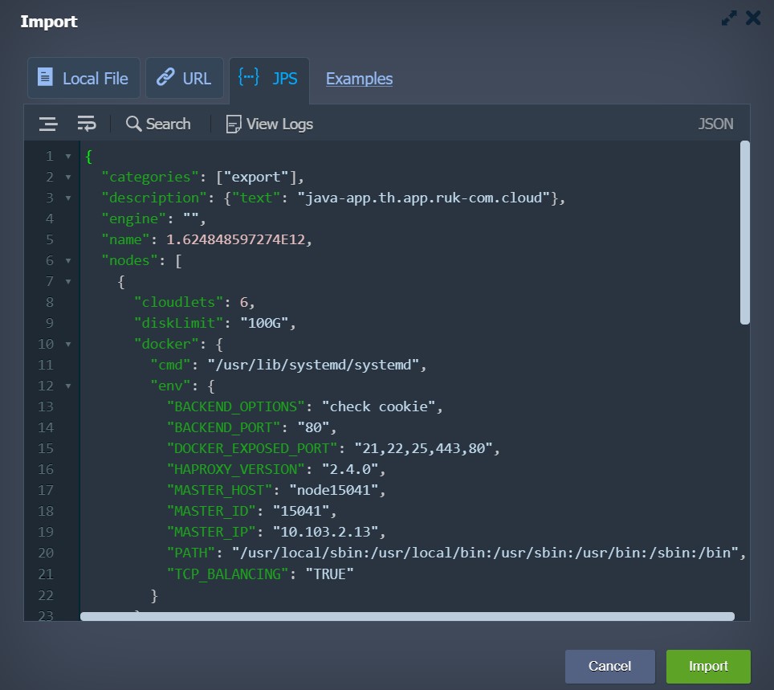Screen dimensions: 774x690
Task: Click the format code alignment icon
Action: tap(48, 124)
